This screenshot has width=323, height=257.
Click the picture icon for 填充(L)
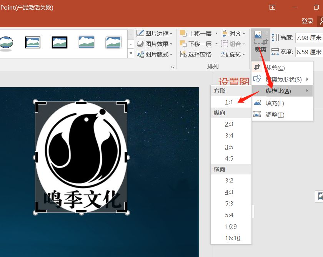(257, 103)
